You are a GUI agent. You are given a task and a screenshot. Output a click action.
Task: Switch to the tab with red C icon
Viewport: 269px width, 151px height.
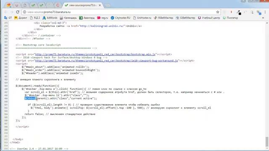pyautogui.click(x=58, y=5)
